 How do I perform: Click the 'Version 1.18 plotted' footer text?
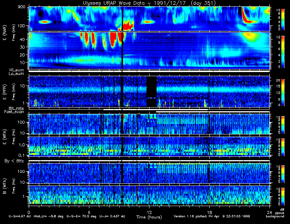pyautogui.click(x=189, y=216)
